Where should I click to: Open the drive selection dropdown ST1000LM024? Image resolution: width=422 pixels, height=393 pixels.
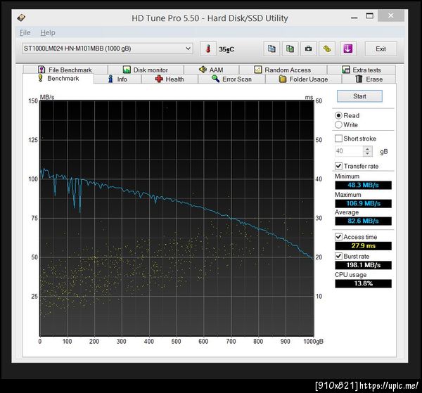tap(108, 49)
